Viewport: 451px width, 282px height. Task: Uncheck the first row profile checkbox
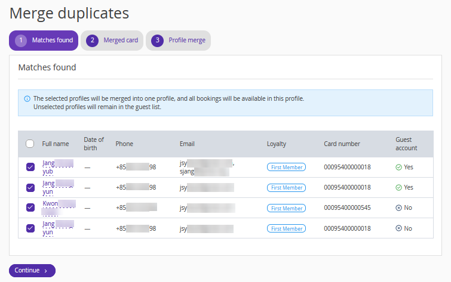coord(30,168)
